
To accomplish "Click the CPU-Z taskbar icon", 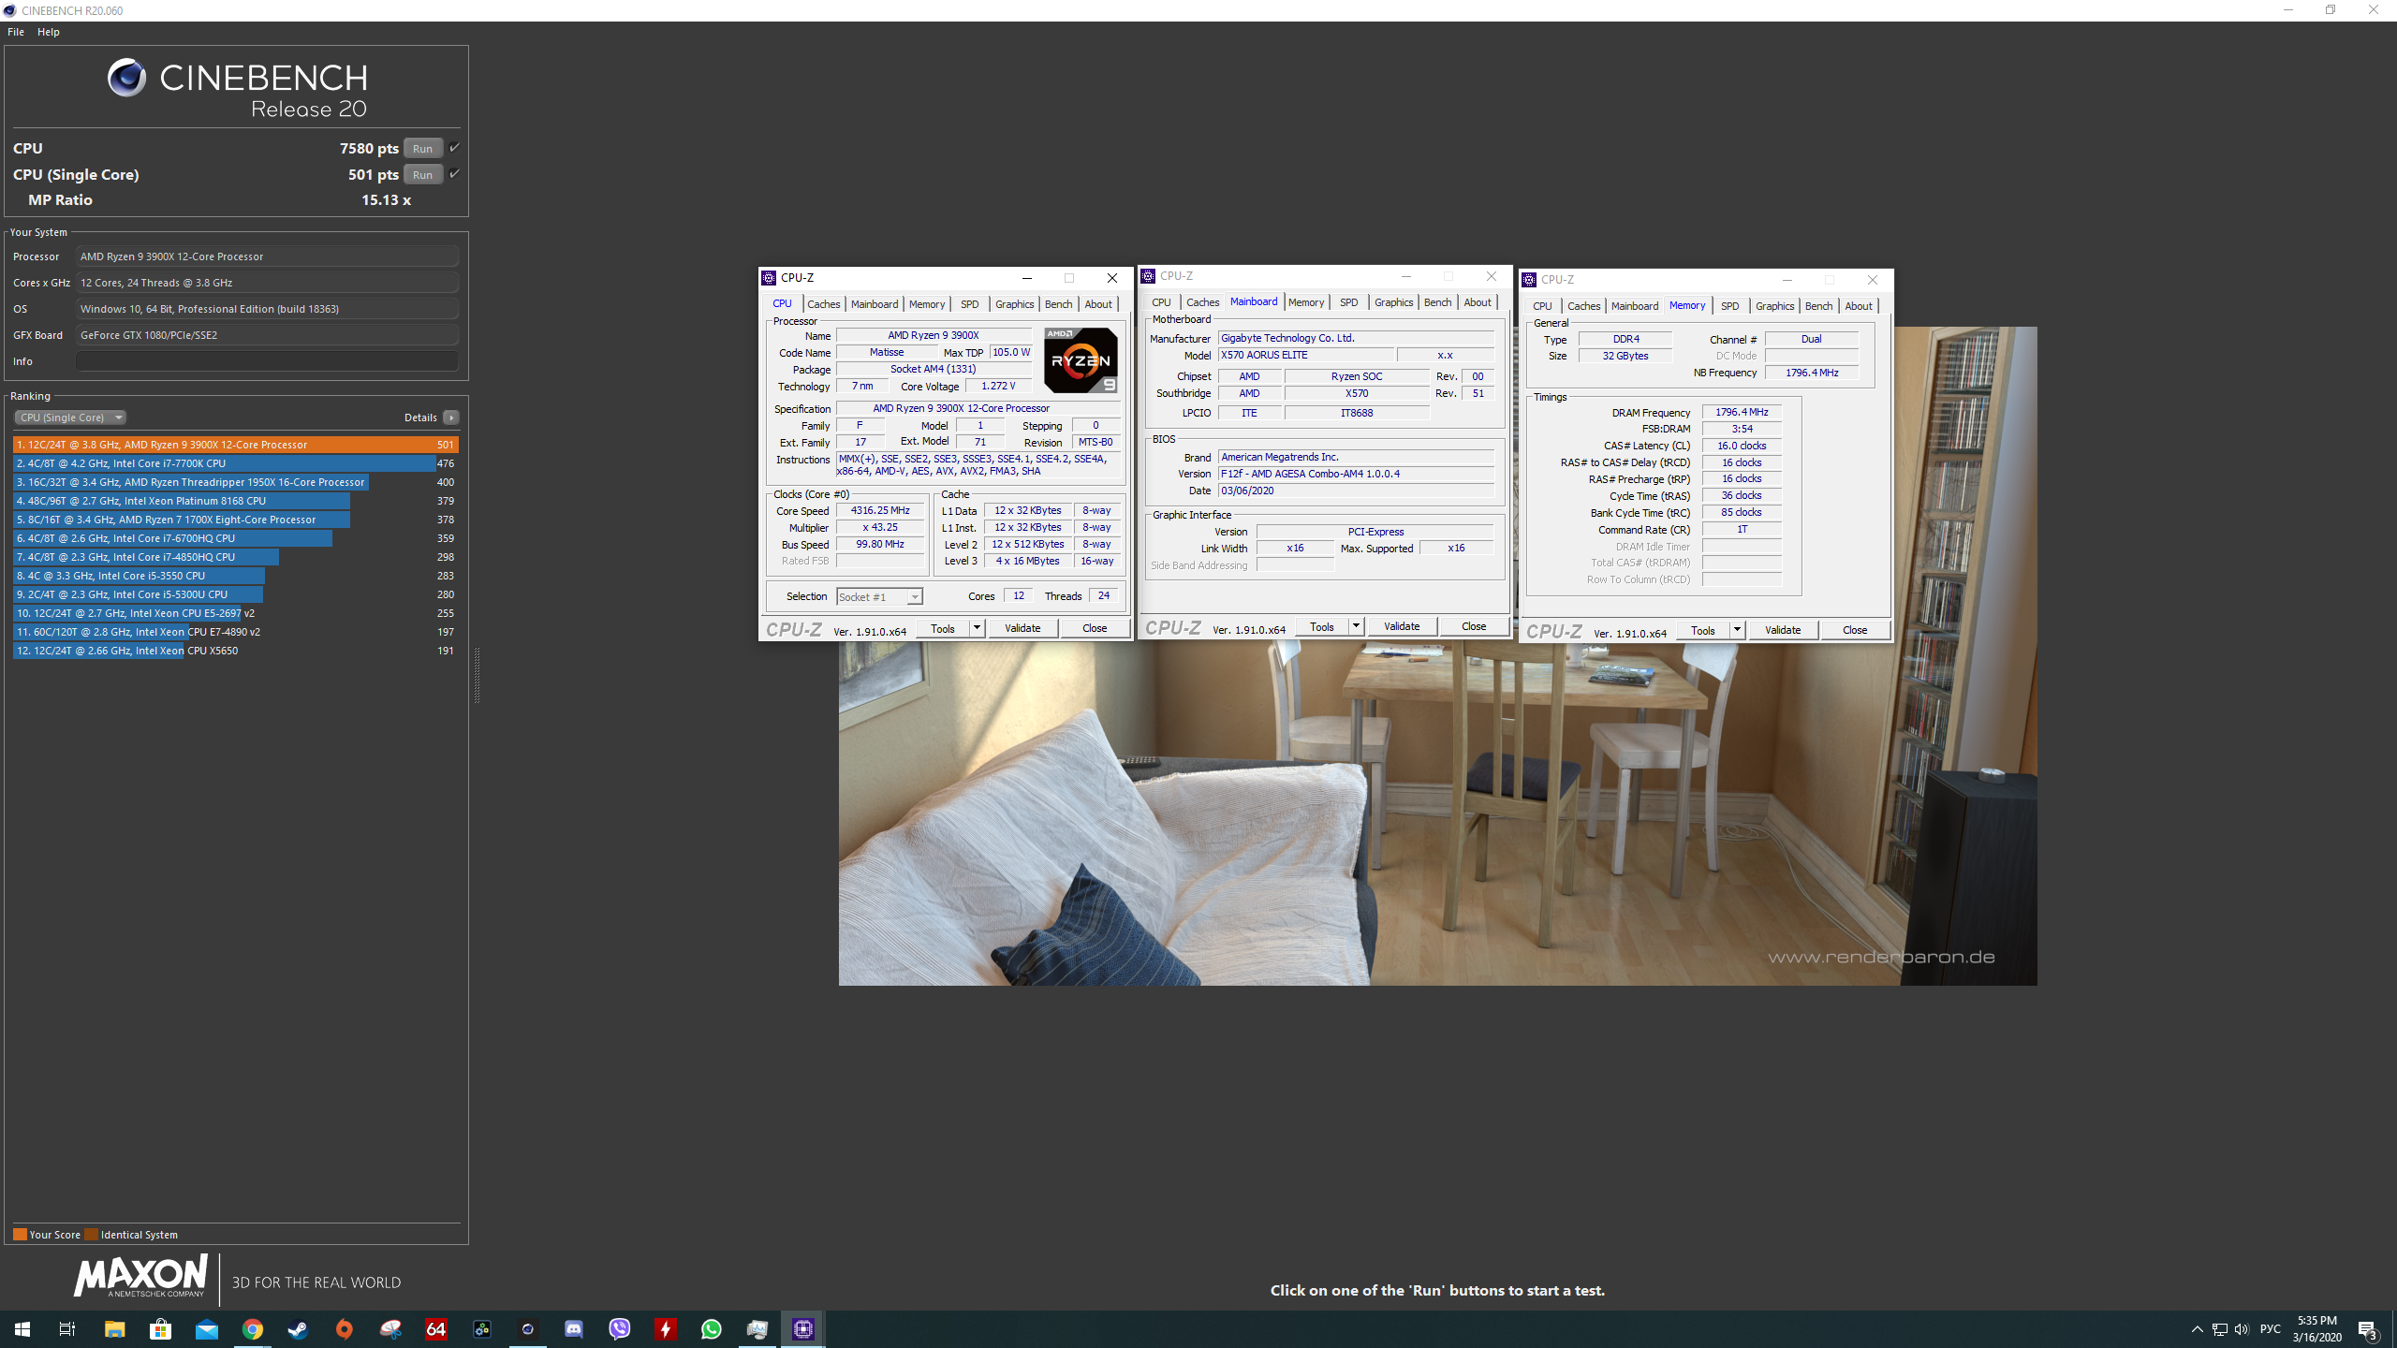I will click(x=802, y=1329).
